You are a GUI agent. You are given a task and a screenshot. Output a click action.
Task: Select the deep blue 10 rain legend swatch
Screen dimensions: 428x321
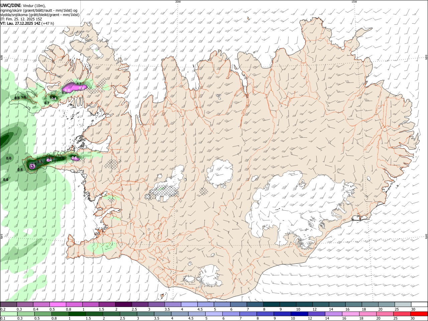(299, 314)
